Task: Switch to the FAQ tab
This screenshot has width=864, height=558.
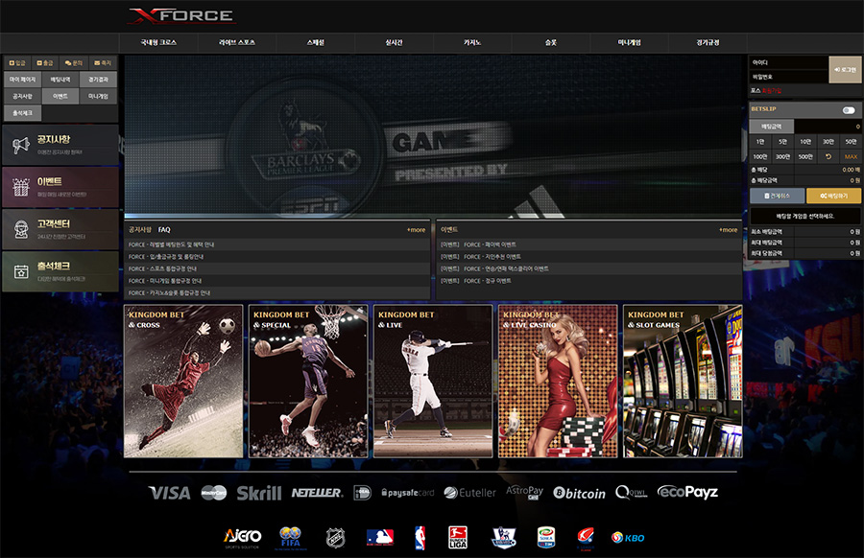Action: (164, 230)
